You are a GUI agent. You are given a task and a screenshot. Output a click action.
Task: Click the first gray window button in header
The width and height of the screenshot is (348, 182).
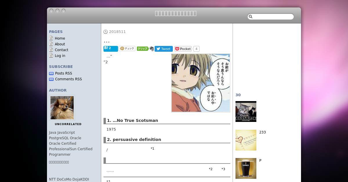pyautogui.click(x=51, y=11)
